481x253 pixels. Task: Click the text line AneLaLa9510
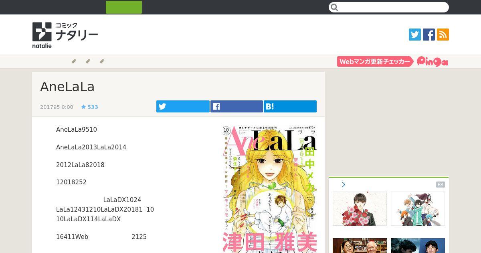point(77,130)
